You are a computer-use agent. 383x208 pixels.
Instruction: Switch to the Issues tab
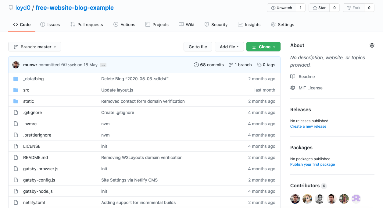(x=50, y=25)
